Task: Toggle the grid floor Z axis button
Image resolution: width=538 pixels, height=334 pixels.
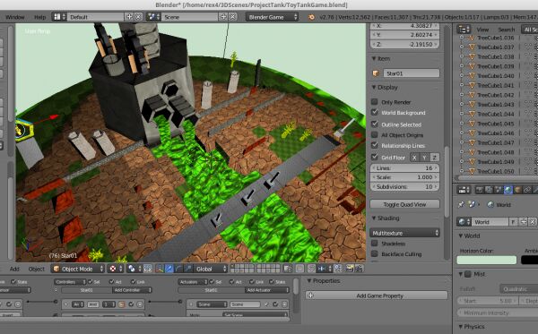Action: click(434, 158)
